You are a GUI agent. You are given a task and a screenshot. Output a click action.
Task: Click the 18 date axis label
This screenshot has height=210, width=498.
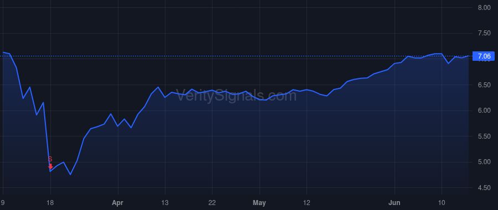(x=50, y=203)
